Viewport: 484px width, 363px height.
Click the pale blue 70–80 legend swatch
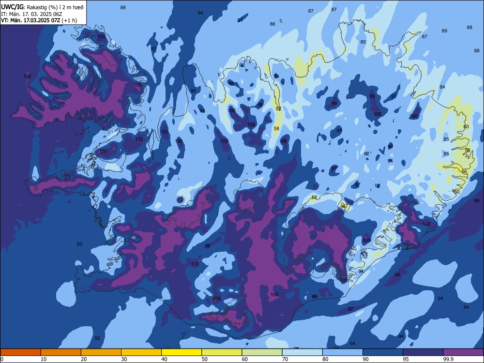(302, 352)
